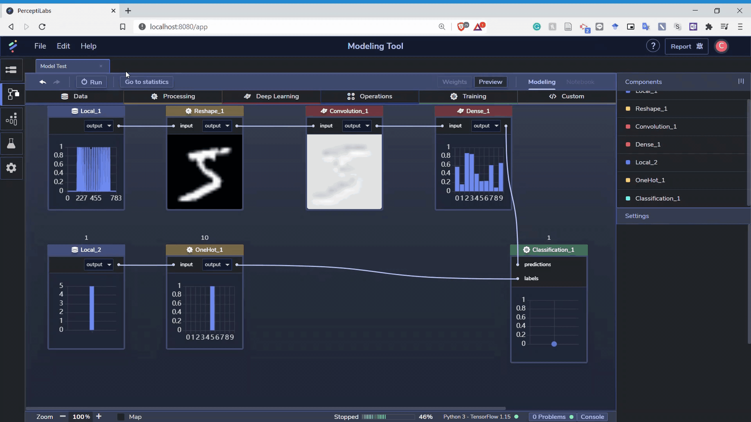Enable the Preview toggle
Screen dimensions: 751x422
tap(490, 82)
